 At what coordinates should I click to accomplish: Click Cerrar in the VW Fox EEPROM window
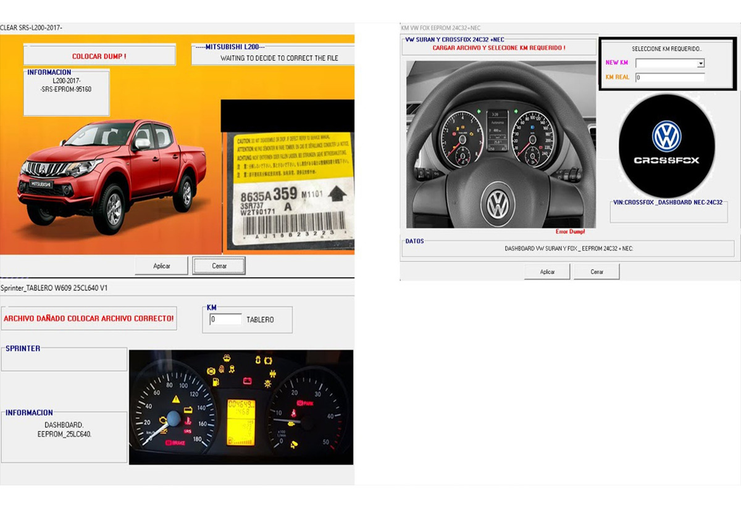[x=597, y=272]
